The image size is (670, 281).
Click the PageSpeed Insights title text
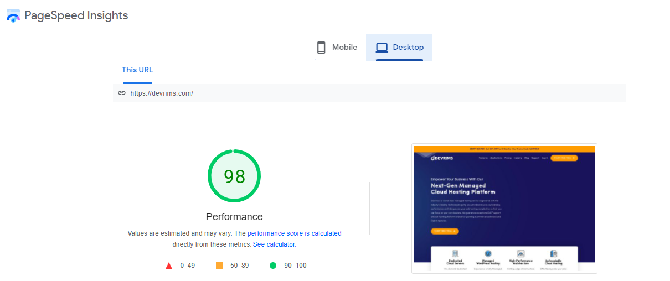76,15
